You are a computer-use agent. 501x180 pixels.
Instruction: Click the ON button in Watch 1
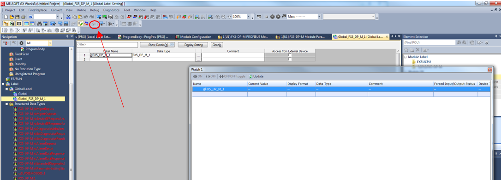(x=198, y=77)
